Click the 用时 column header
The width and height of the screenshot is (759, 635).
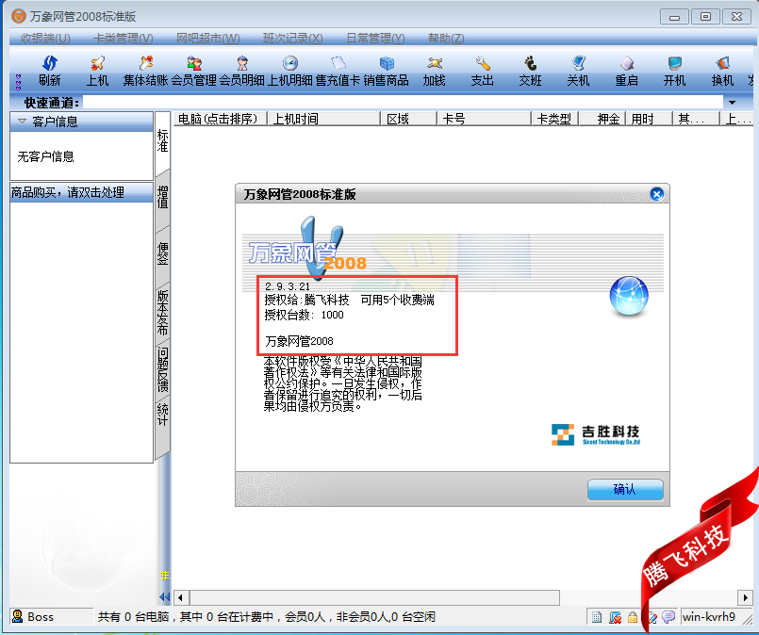(649, 119)
